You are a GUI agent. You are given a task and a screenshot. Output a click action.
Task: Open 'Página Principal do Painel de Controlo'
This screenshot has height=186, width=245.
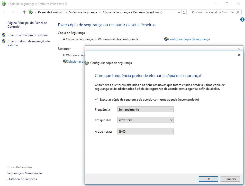click(27, 25)
